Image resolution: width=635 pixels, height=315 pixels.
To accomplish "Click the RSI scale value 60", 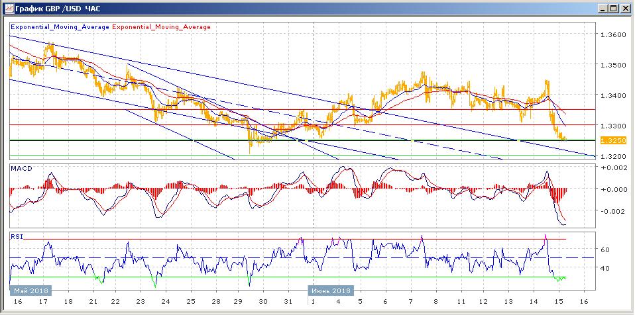I will [605, 250].
